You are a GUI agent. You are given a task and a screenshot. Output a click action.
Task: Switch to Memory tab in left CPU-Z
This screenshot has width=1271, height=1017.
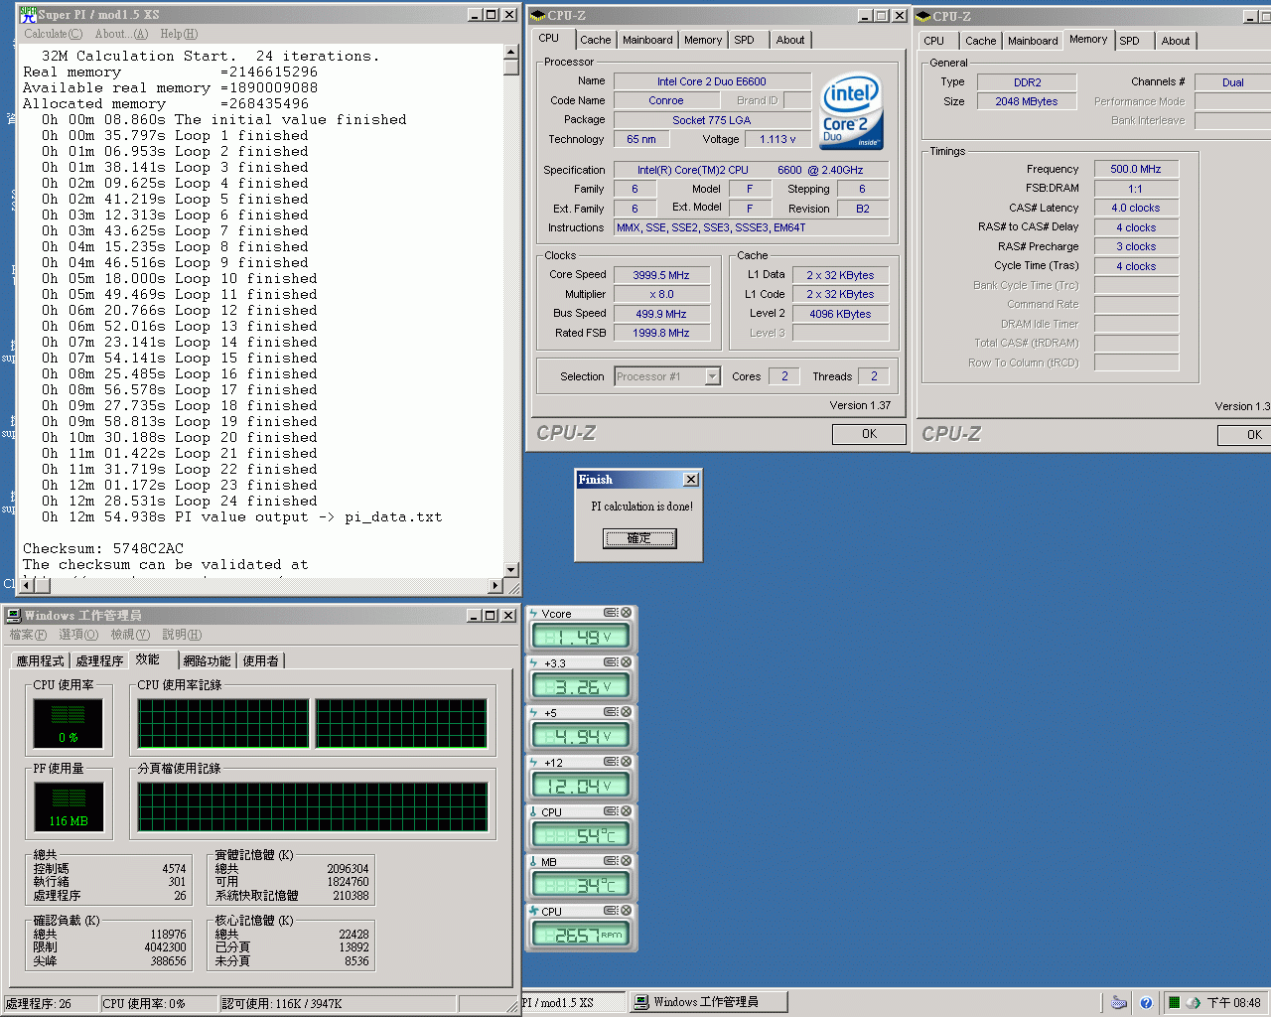(703, 40)
